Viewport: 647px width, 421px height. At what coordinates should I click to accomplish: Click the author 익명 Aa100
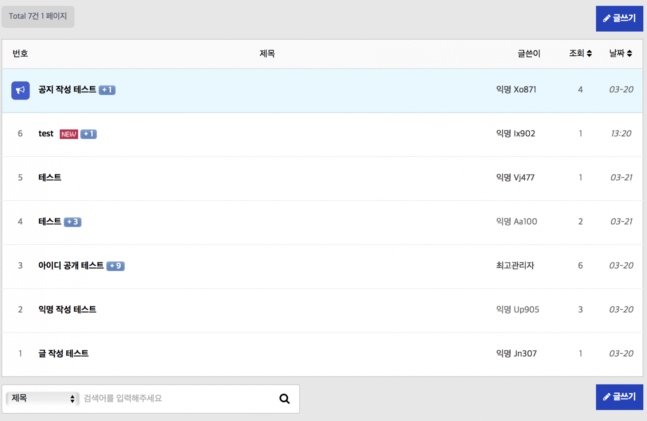point(516,222)
